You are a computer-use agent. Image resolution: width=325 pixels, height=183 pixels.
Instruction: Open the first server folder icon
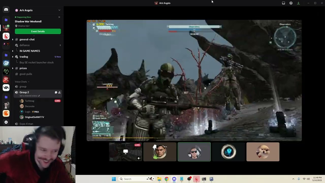point(6,20)
